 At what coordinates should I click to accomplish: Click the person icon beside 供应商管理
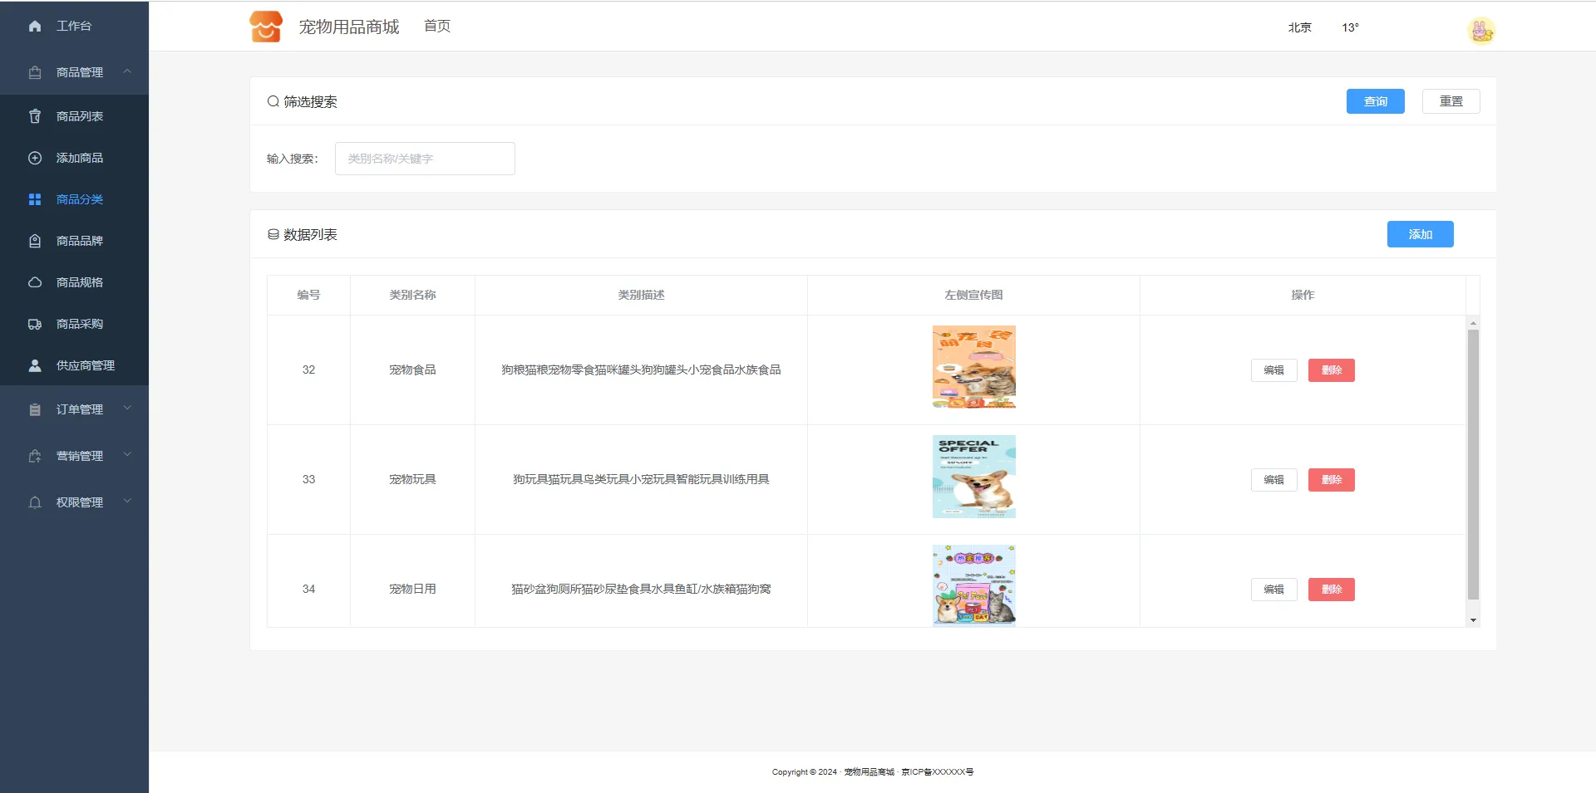35,365
